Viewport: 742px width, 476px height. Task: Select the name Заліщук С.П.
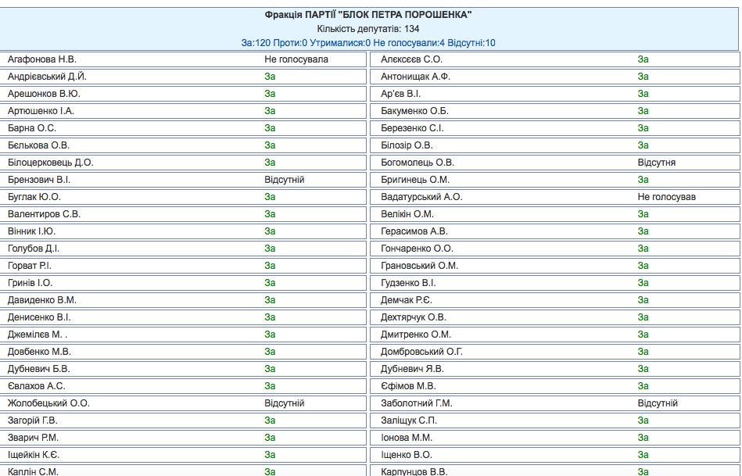coord(409,421)
